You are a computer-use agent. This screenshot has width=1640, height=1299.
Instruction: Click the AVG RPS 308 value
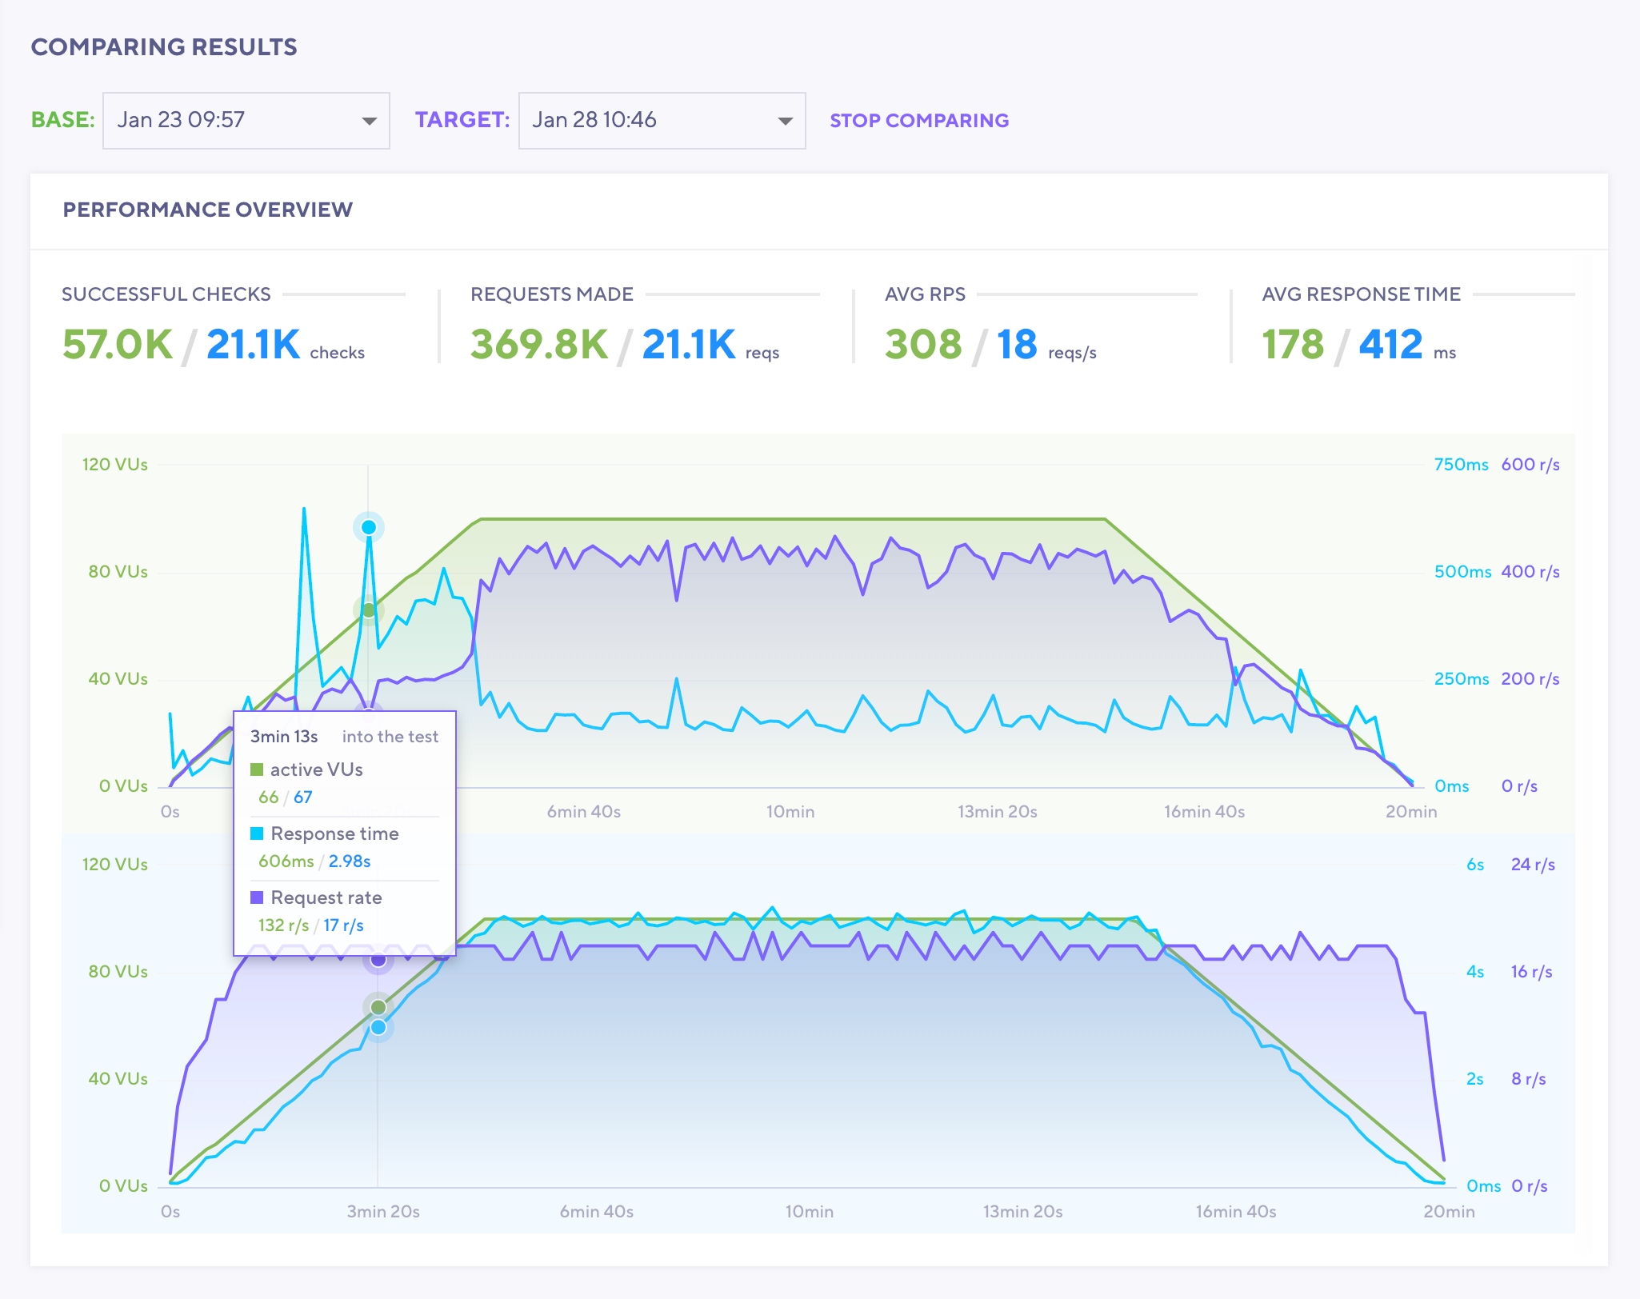[x=922, y=345]
